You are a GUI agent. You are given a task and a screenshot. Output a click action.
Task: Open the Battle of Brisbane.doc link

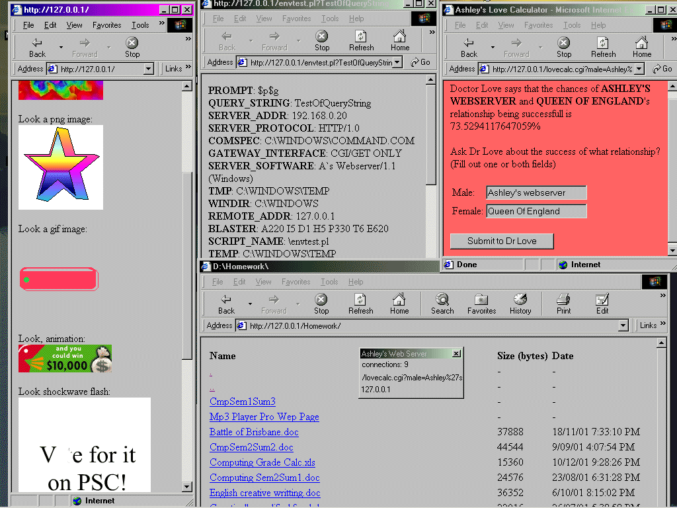click(x=254, y=432)
